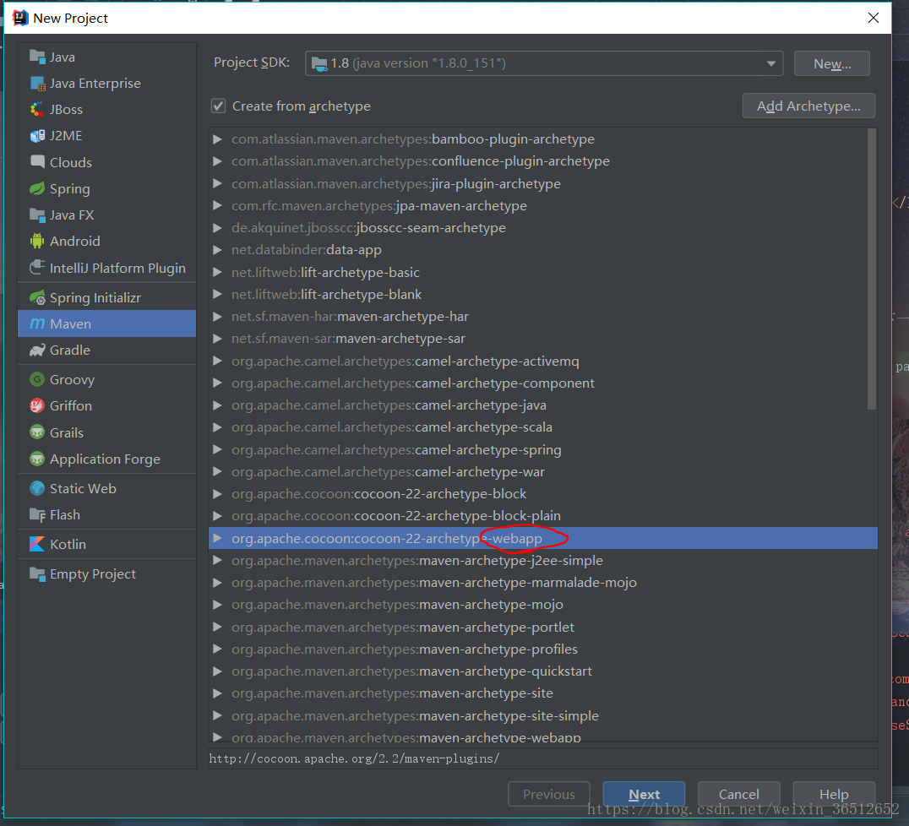The width and height of the screenshot is (909, 826).
Task: Click the IntelliJ IDEA logo in title bar
Action: click(x=20, y=18)
